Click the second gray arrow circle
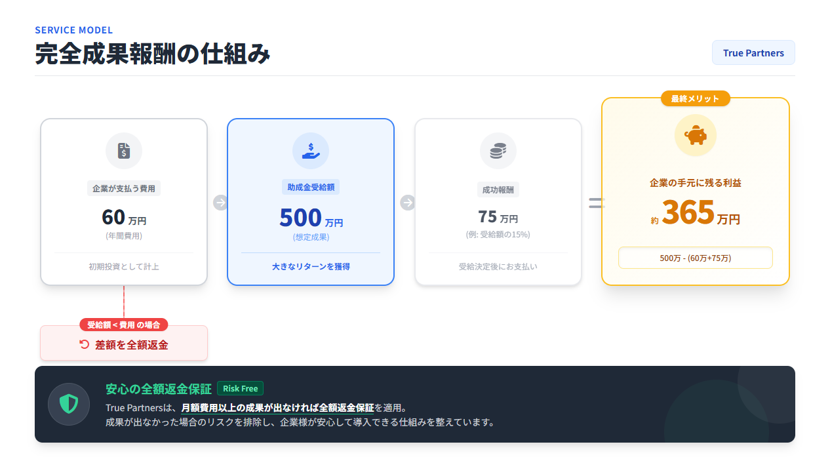The image size is (830, 459). pos(408,203)
